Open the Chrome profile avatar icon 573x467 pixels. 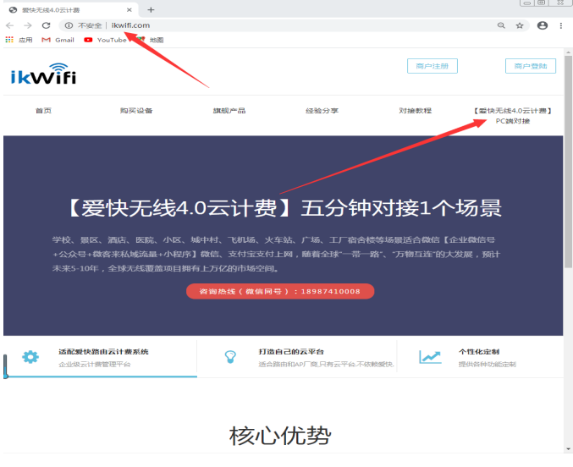pyautogui.click(x=543, y=25)
